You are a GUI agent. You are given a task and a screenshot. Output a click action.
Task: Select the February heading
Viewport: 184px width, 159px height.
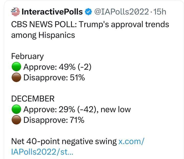(27, 56)
